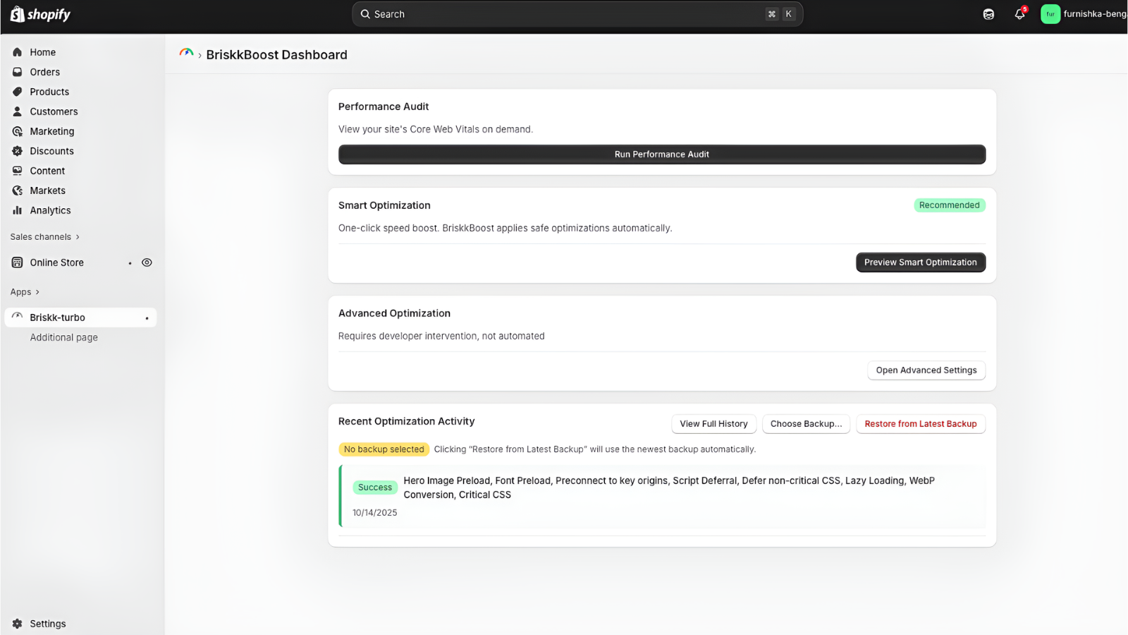Click the Shopify logo in header
1128x635 pixels.
click(40, 14)
